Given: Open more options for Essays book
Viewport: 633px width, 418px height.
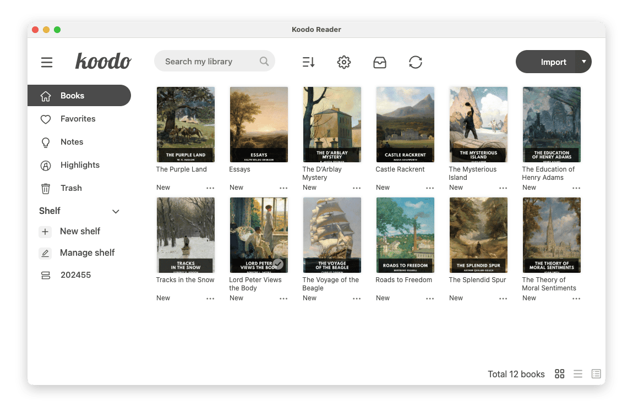Looking at the screenshot, I should [283, 188].
